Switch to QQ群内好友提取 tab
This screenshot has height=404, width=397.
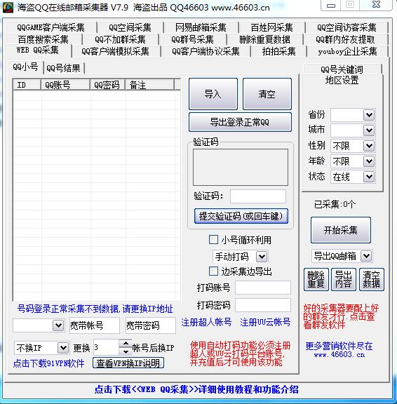point(345,39)
